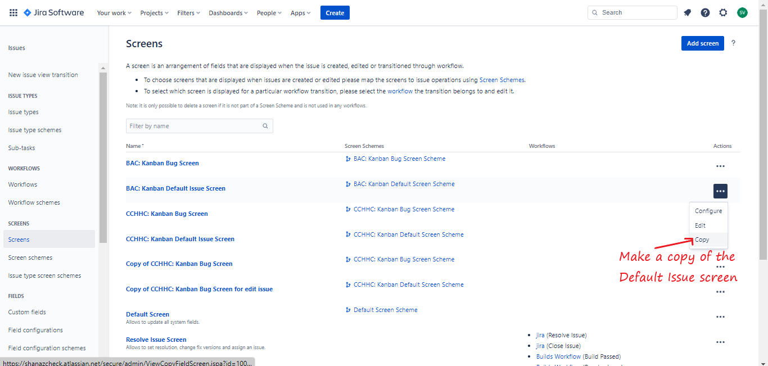768x366 pixels.
Task: Sort the list by Name column header
Action: [134, 146]
